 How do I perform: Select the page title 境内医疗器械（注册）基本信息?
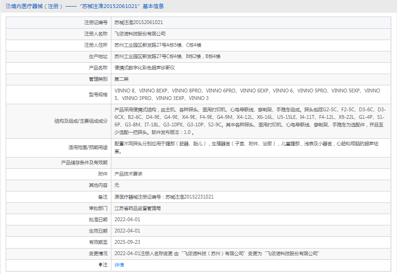click(87, 6)
